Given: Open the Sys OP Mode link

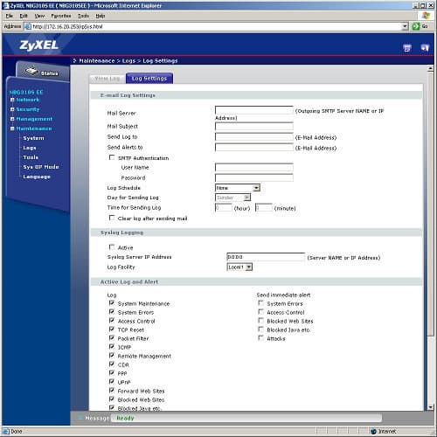Looking at the screenshot, I should (x=41, y=167).
